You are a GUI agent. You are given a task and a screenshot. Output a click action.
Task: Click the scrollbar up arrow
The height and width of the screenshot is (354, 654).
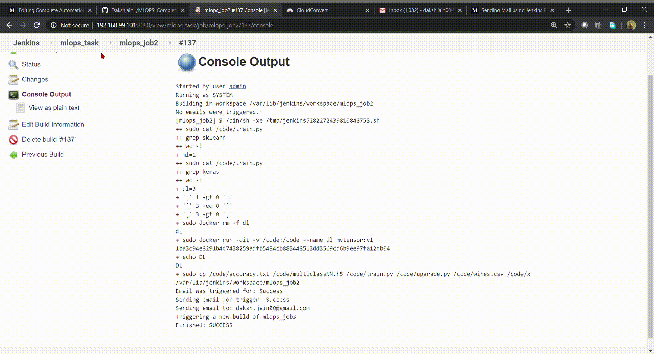click(650, 37)
